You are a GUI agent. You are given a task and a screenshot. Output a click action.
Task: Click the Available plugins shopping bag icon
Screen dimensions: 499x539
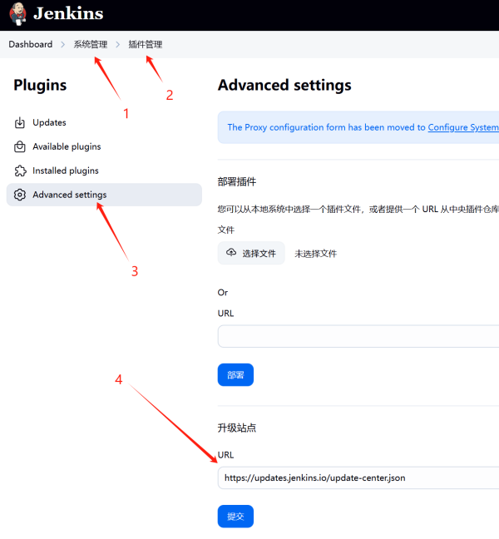pos(20,146)
